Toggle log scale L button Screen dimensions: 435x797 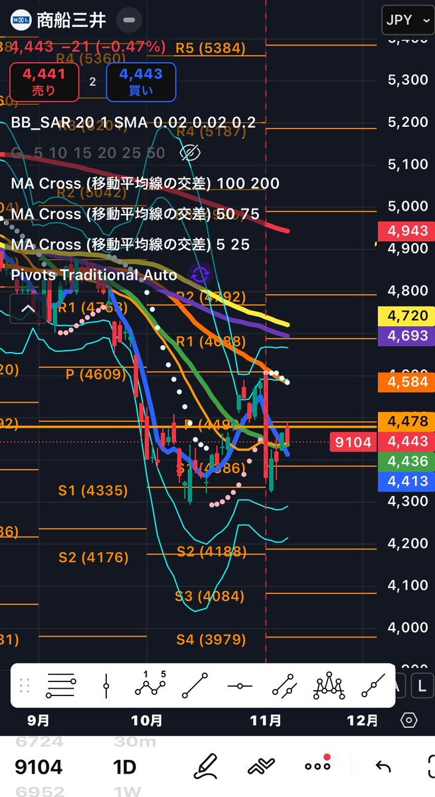point(422,687)
